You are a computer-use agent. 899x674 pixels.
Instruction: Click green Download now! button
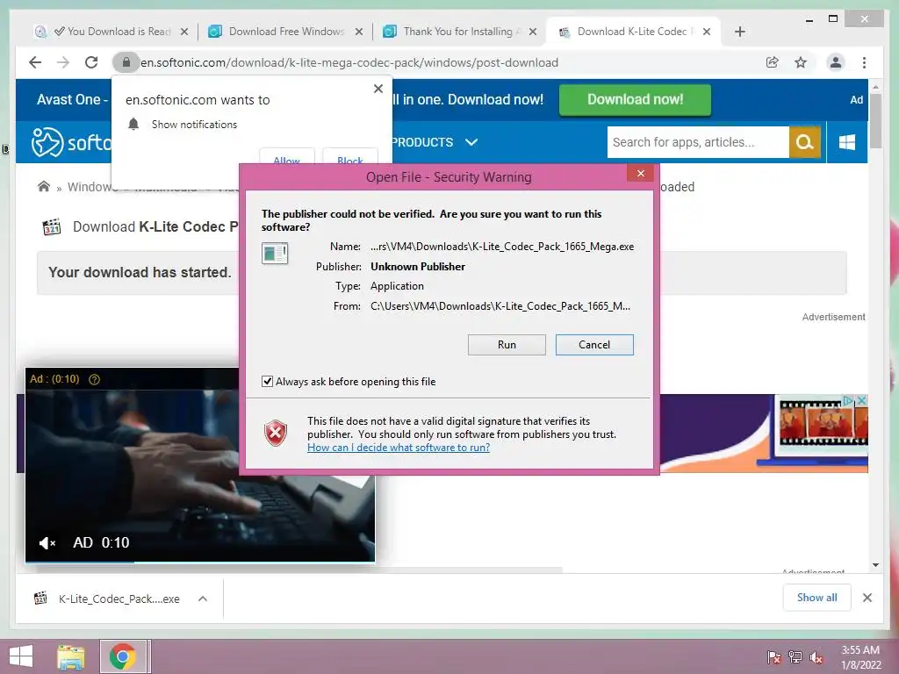click(x=636, y=100)
